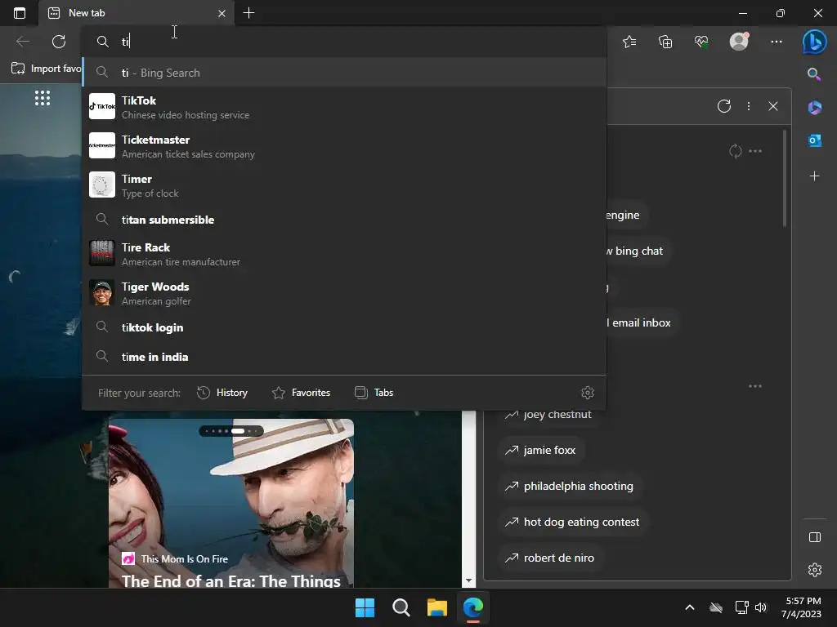The image size is (837, 627).
Task: Open Microsoft 365 sidebar icon
Action: click(815, 108)
